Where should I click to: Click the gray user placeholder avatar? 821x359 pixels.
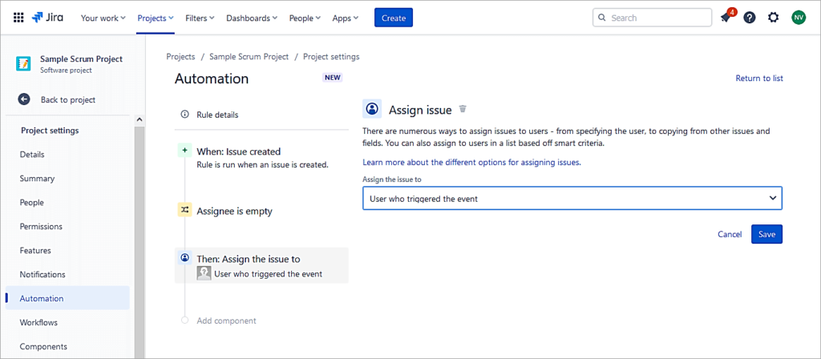coord(204,273)
